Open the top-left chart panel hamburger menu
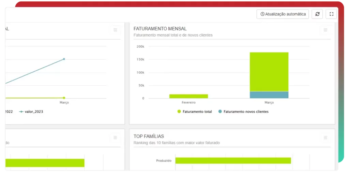The image size is (349, 172). point(115,30)
